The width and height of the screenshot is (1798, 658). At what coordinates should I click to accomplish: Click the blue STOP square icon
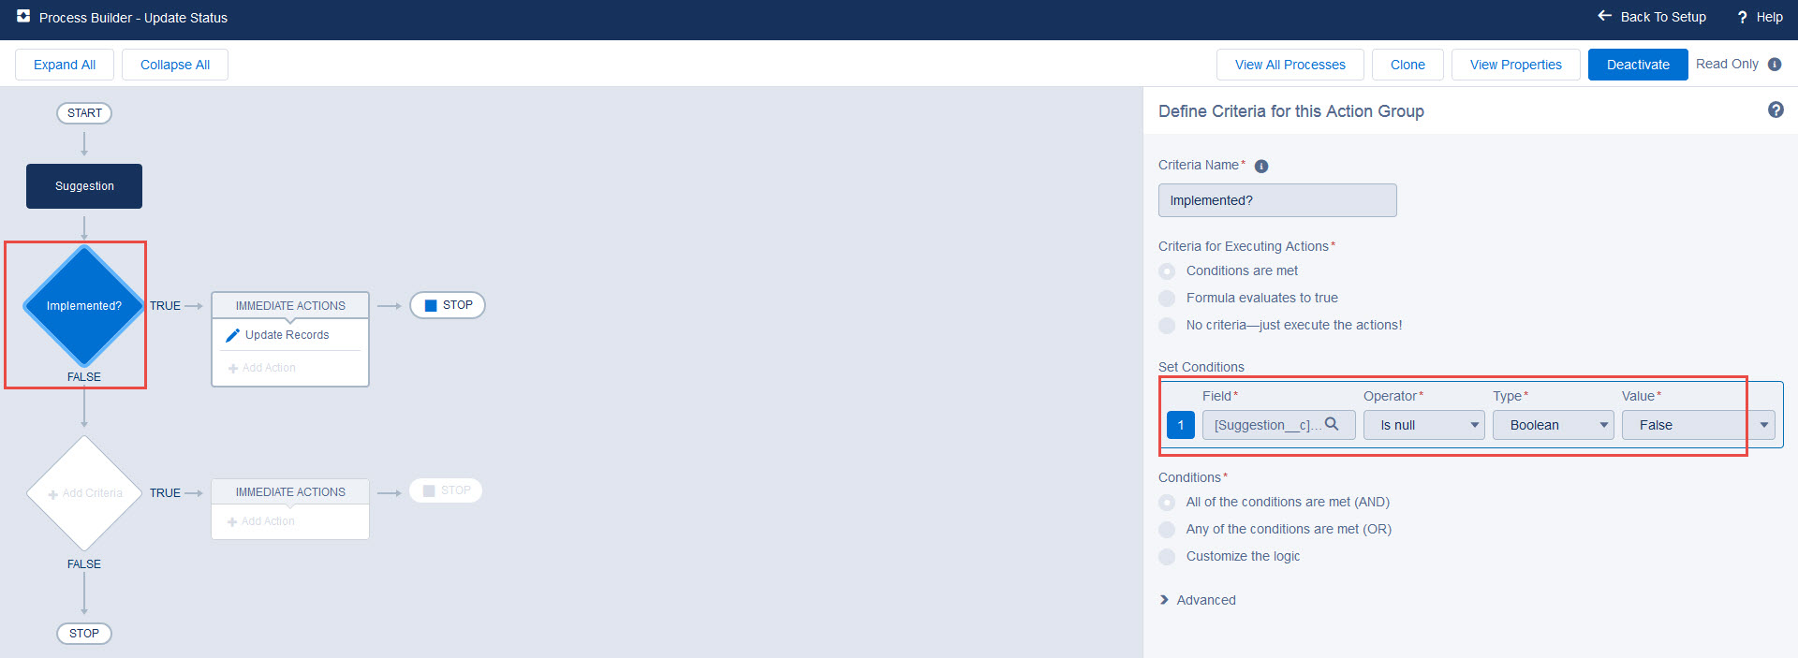tap(431, 305)
